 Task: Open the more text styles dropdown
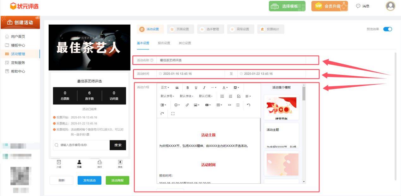pos(214,88)
